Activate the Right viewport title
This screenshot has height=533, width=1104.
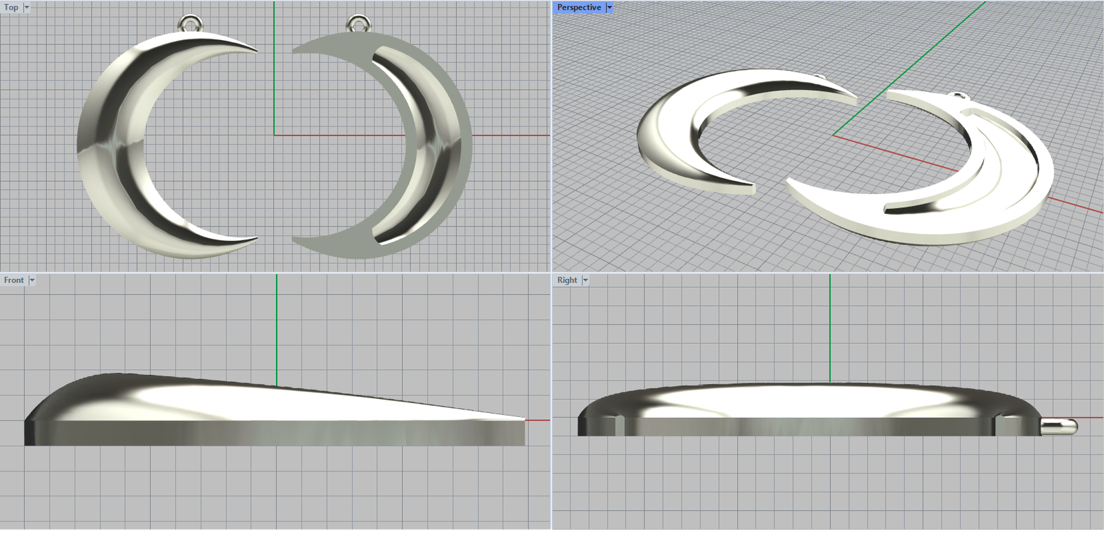click(567, 280)
